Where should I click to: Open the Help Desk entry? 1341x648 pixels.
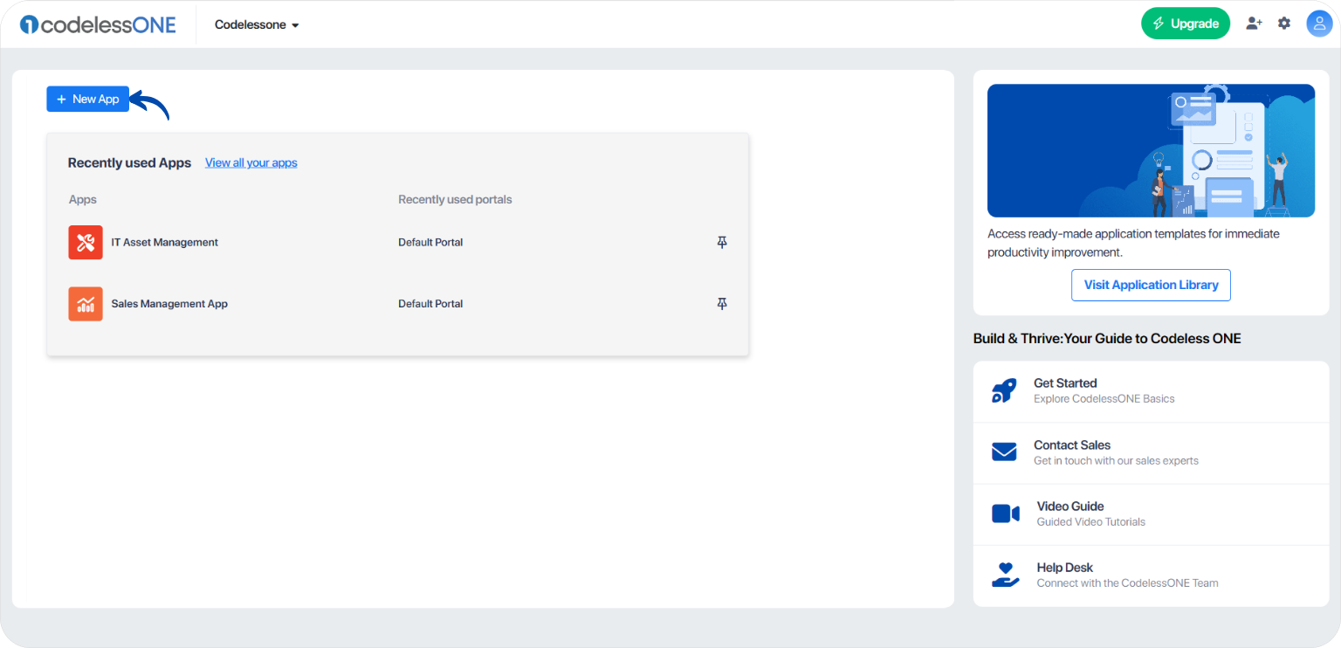(1151, 576)
